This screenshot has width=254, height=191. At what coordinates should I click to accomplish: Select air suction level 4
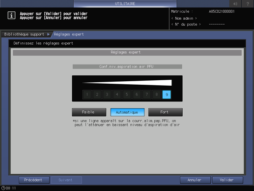point(117,95)
